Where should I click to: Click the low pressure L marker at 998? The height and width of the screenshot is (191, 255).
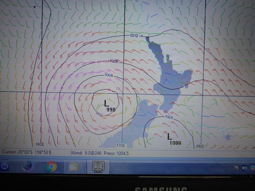[106, 103]
